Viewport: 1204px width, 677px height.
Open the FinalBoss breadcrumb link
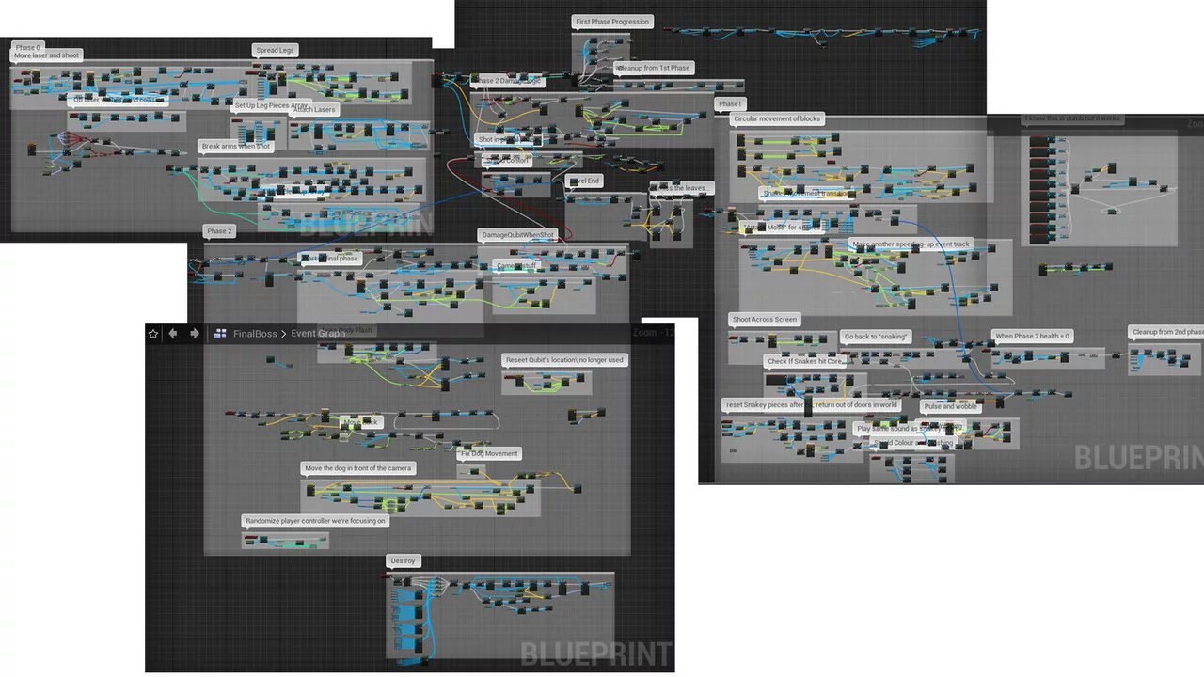coord(255,334)
